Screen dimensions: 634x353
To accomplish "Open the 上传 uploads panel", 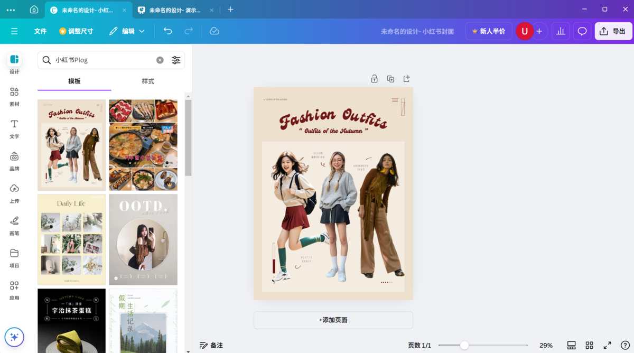I will point(14,193).
